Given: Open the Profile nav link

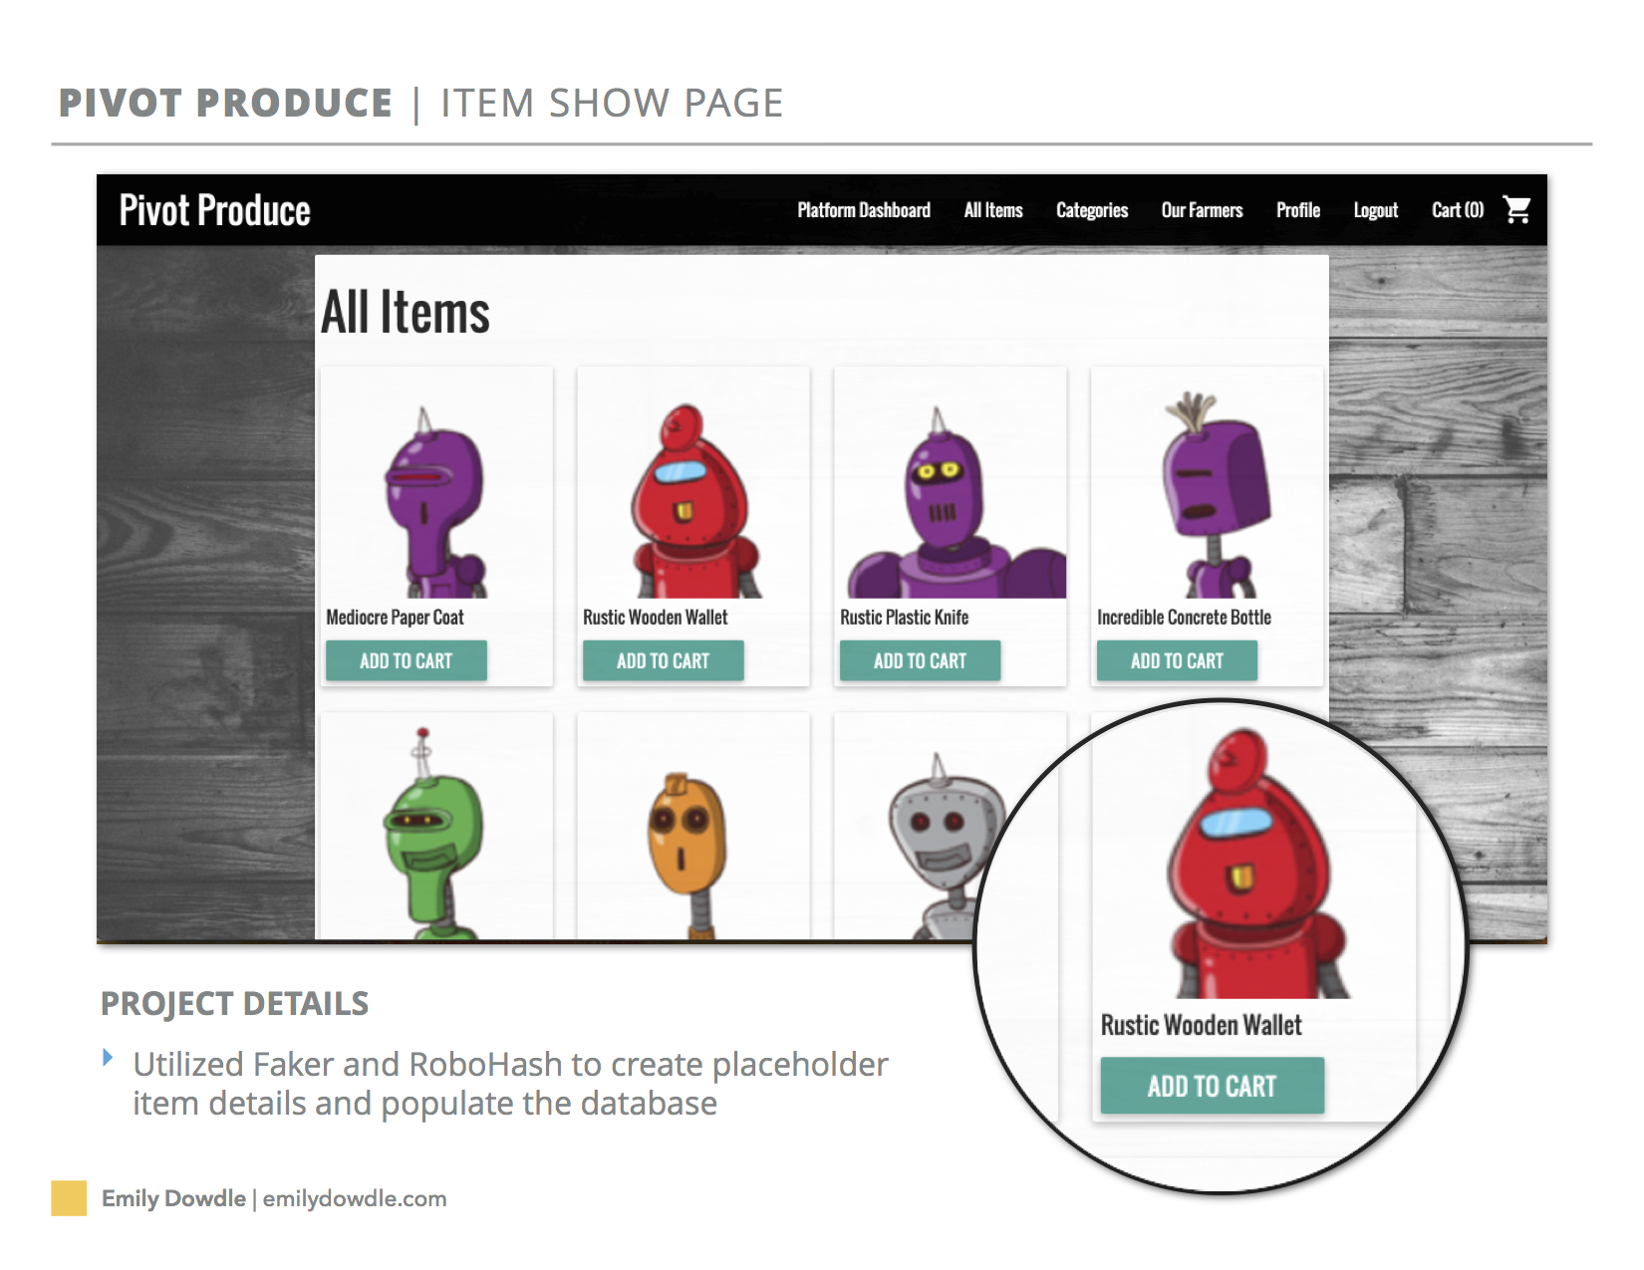Looking at the screenshot, I should [x=1298, y=210].
